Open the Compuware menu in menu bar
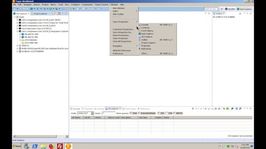266x149 pixels. [87, 5]
